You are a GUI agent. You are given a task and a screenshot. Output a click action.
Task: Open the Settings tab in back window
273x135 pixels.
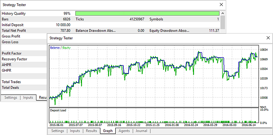point(11,98)
